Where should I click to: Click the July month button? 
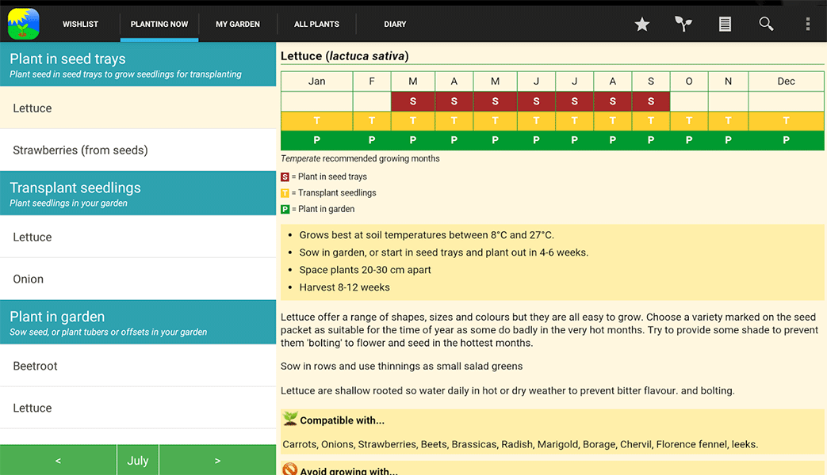(x=138, y=460)
